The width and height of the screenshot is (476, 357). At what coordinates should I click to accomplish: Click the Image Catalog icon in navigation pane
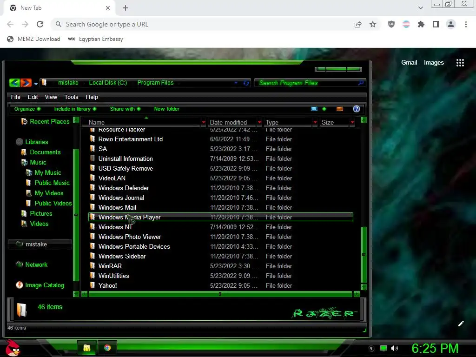pos(20,285)
